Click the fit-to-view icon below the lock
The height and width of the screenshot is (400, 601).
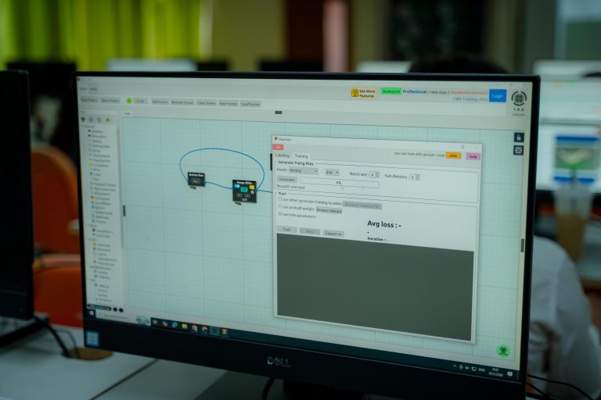point(518,150)
